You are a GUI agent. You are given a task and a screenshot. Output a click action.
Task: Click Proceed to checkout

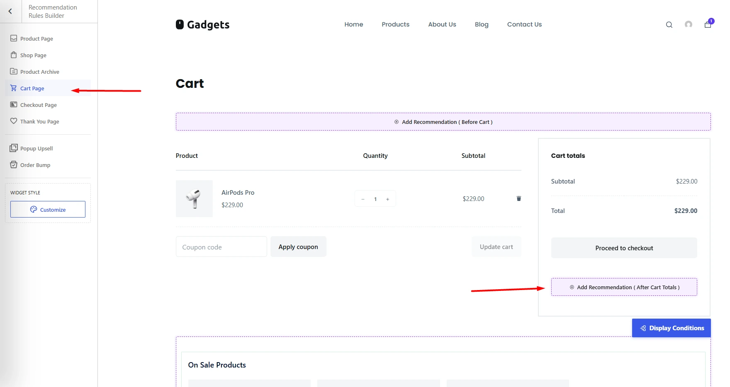click(624, 248)
